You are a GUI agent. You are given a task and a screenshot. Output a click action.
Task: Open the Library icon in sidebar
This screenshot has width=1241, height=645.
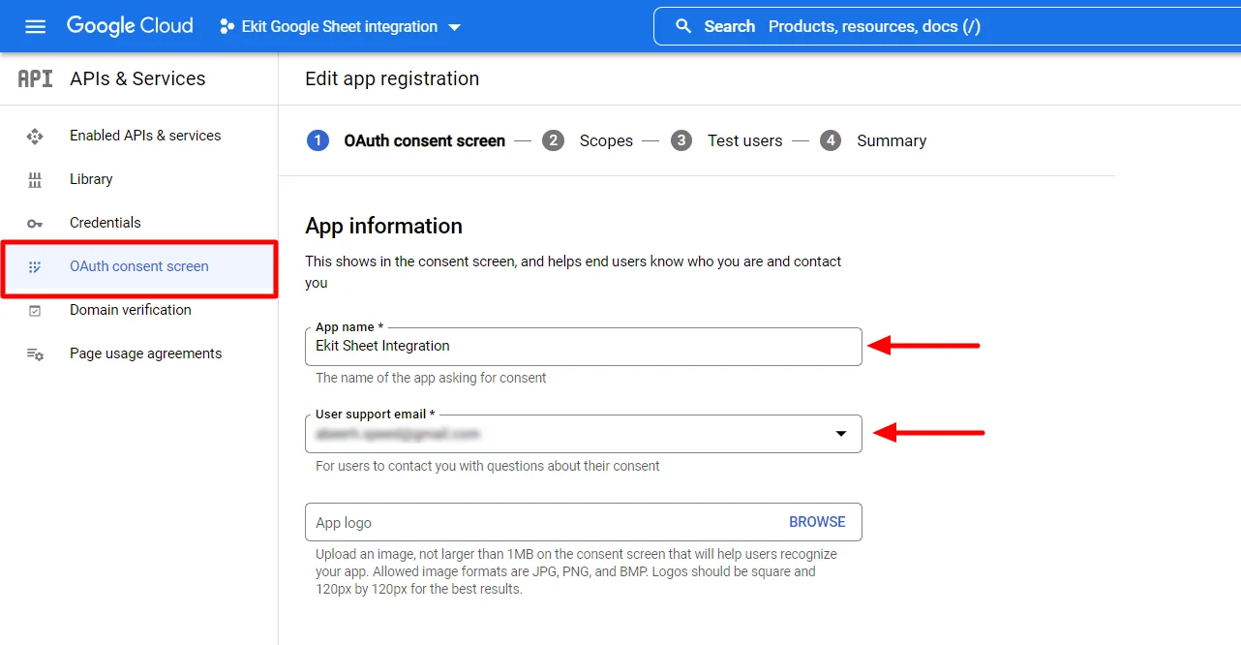tap(35, 179)
